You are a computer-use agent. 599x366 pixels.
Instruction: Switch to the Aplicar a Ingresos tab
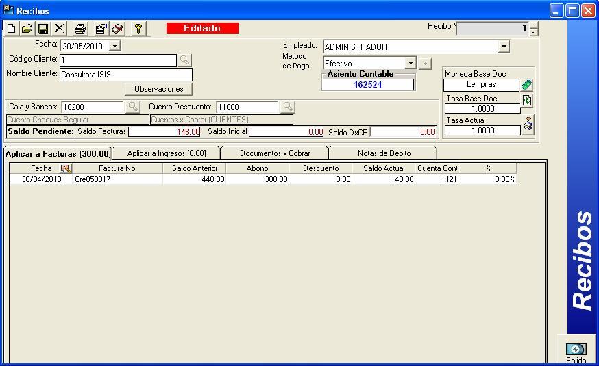(x=167, y=153)
